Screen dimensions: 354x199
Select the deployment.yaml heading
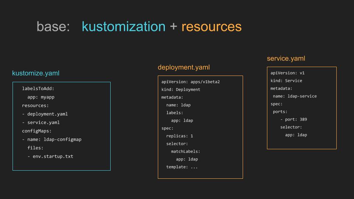click(184, 67)
